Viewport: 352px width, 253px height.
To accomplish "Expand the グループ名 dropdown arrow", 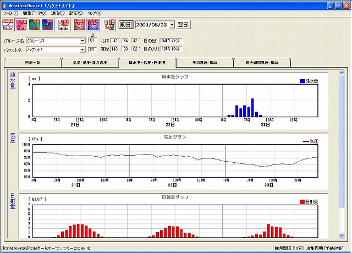I will pos(82,41).
